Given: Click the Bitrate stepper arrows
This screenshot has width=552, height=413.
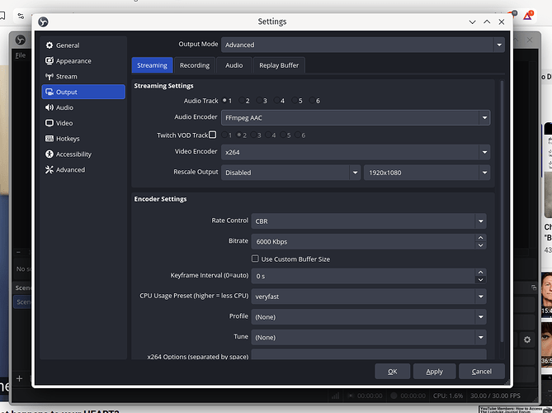Looking at the screenshot, I should coord(481,241).
